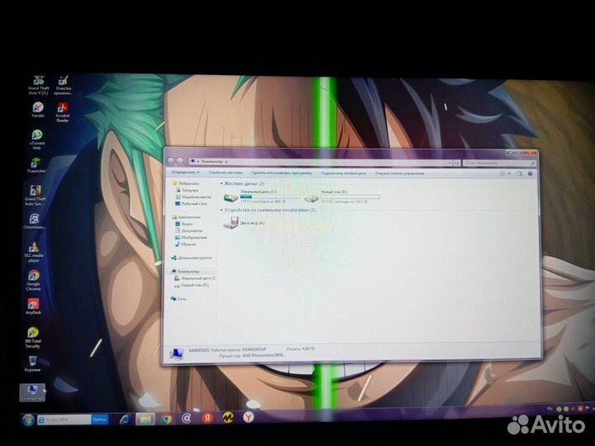Screen dimensions: 595x446
Task: Select Избранное in the navigation pane
Action: [186, 183]
